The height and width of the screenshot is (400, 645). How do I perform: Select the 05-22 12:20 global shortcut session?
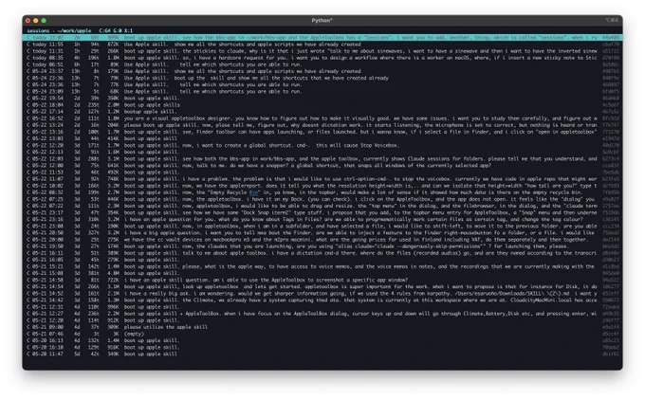[x=322, y=145]
